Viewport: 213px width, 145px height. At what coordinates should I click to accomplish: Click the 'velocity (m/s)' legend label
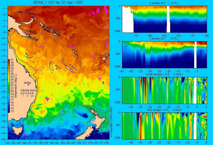click(28, 90)
